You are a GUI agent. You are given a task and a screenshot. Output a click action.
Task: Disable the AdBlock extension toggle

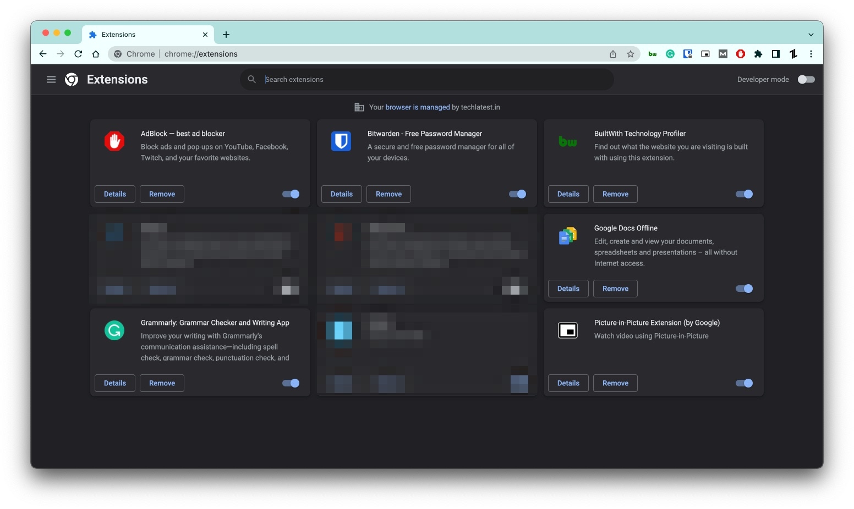coord(291,194)
